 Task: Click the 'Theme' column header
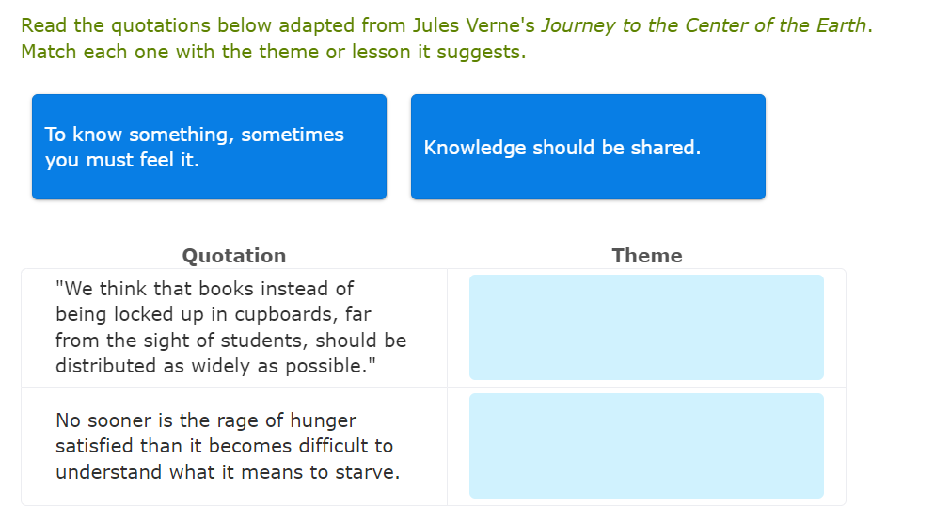(646, 256)
